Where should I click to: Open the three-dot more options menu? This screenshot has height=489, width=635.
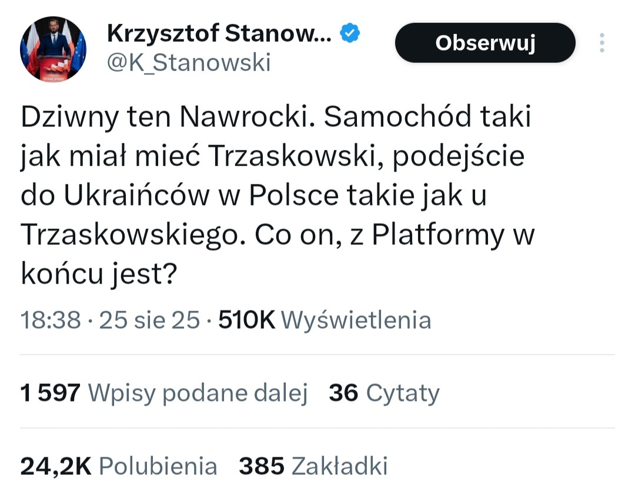tap(601, 43)
